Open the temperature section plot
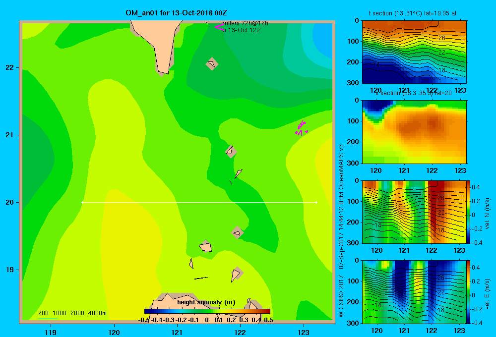496x337 pixels. [x=414, y=52]
